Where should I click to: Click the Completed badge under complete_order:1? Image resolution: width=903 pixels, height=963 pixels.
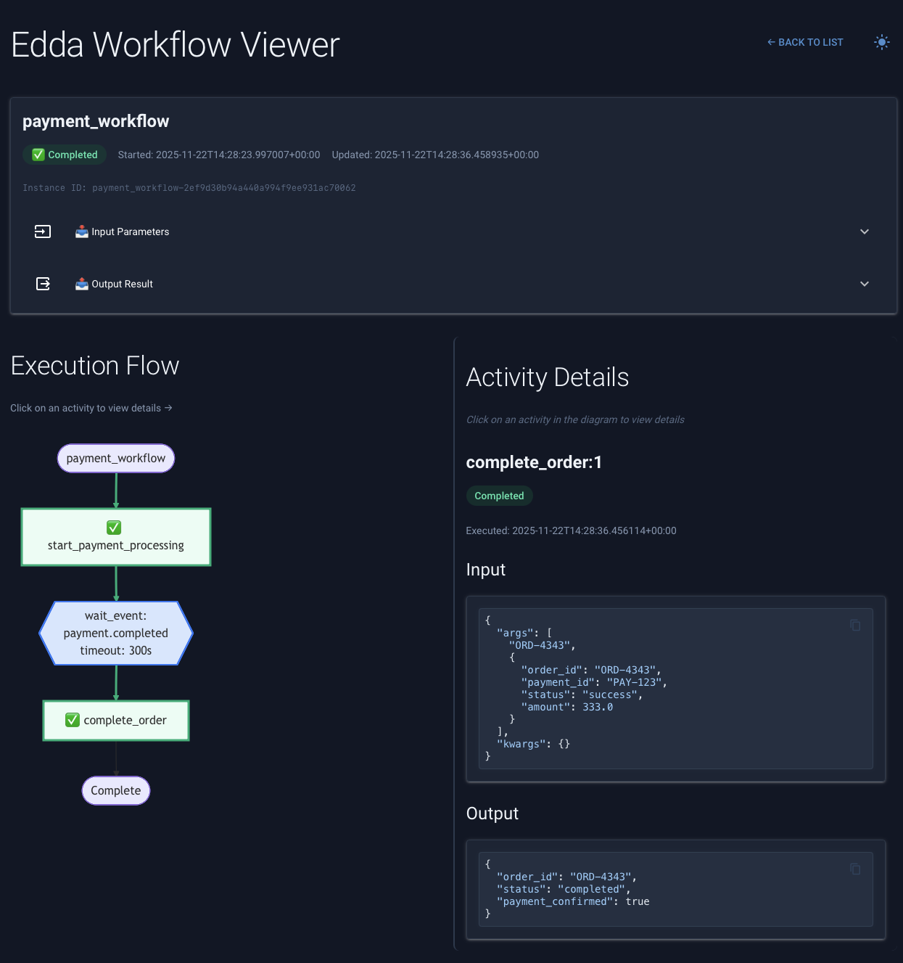tap(499, 496)
